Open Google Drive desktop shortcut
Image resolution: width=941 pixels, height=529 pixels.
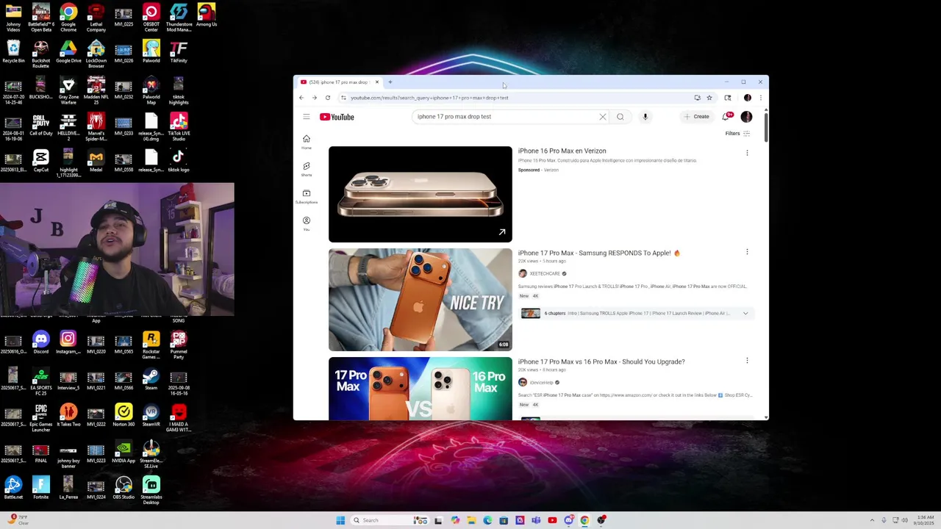point(68,51)
